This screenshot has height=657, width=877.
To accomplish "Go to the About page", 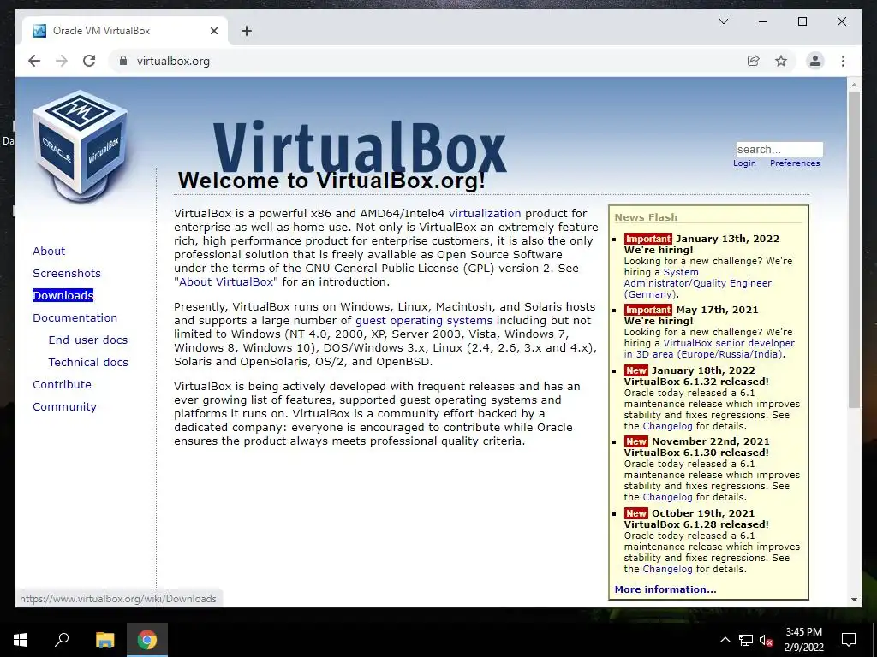I will point(49,251).
